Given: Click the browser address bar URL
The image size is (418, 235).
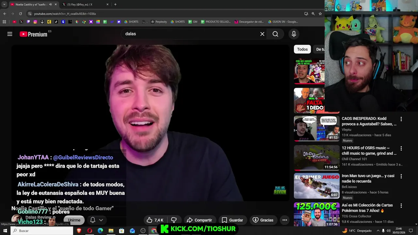Looking at the screenshot, I should pyautogui.click(x=65, y=14).
